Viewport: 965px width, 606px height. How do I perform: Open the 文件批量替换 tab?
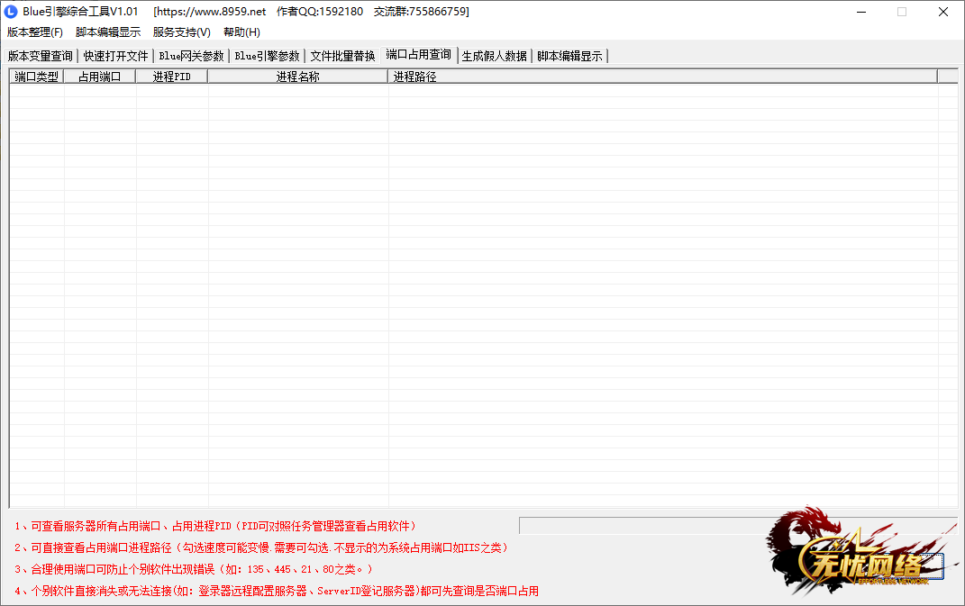(342, 56)
